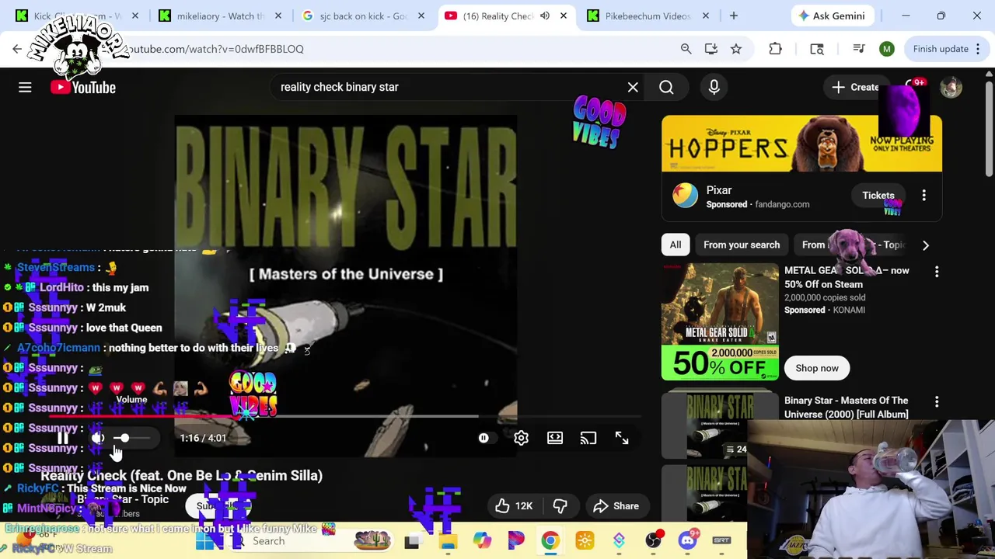Open Copilot from the taskbar
The height and width of the screenshot is (559, 995).
(482, 540)
